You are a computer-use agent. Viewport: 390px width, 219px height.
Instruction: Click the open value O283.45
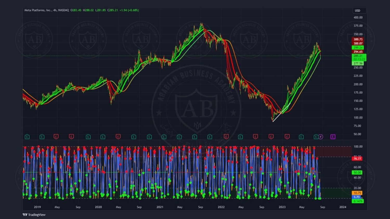click(76, 10)
